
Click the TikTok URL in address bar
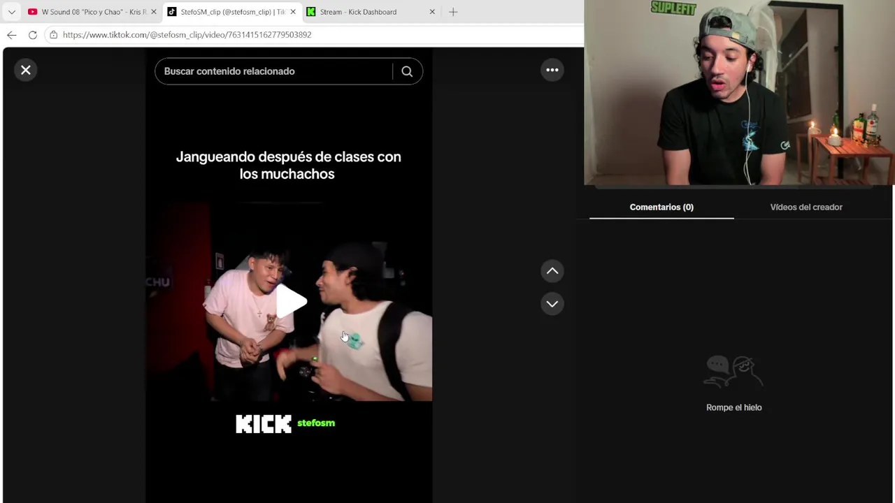[x=187, y=35]
